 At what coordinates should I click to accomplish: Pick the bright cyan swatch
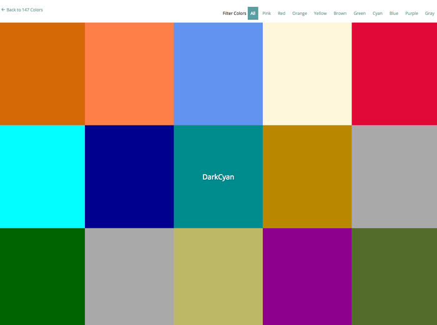click(42, 177)
